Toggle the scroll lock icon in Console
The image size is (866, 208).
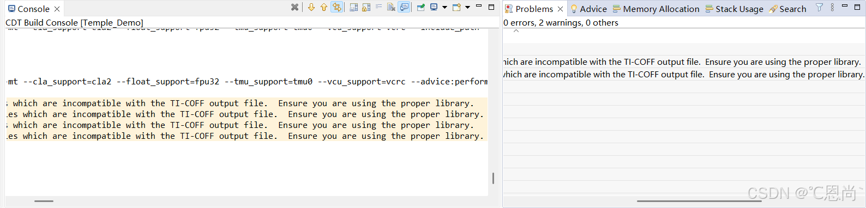click(x=366, y=7)
